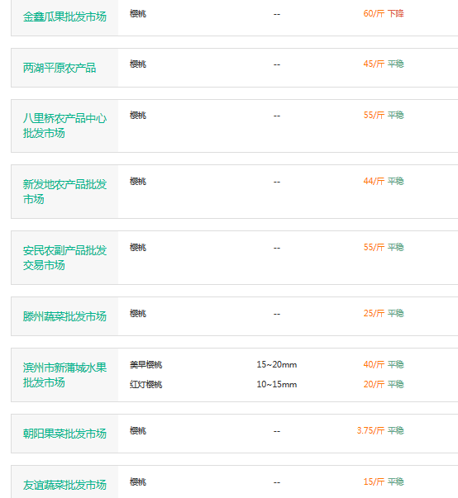
Task: Select the 红灯樱桃 product name
Action: tap(146, 384)
